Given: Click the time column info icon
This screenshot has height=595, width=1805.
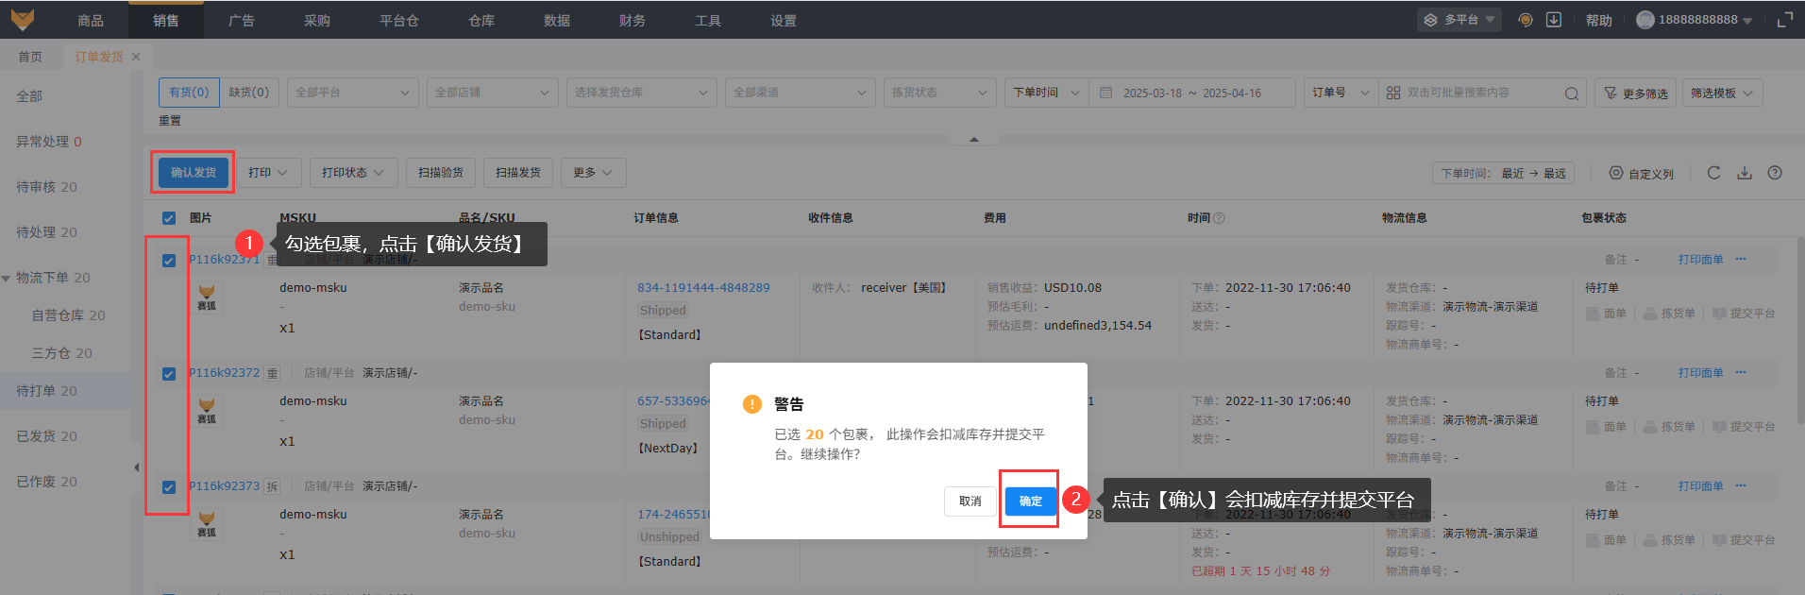Looking at the screenshot, I should [x=1219, y=218].
